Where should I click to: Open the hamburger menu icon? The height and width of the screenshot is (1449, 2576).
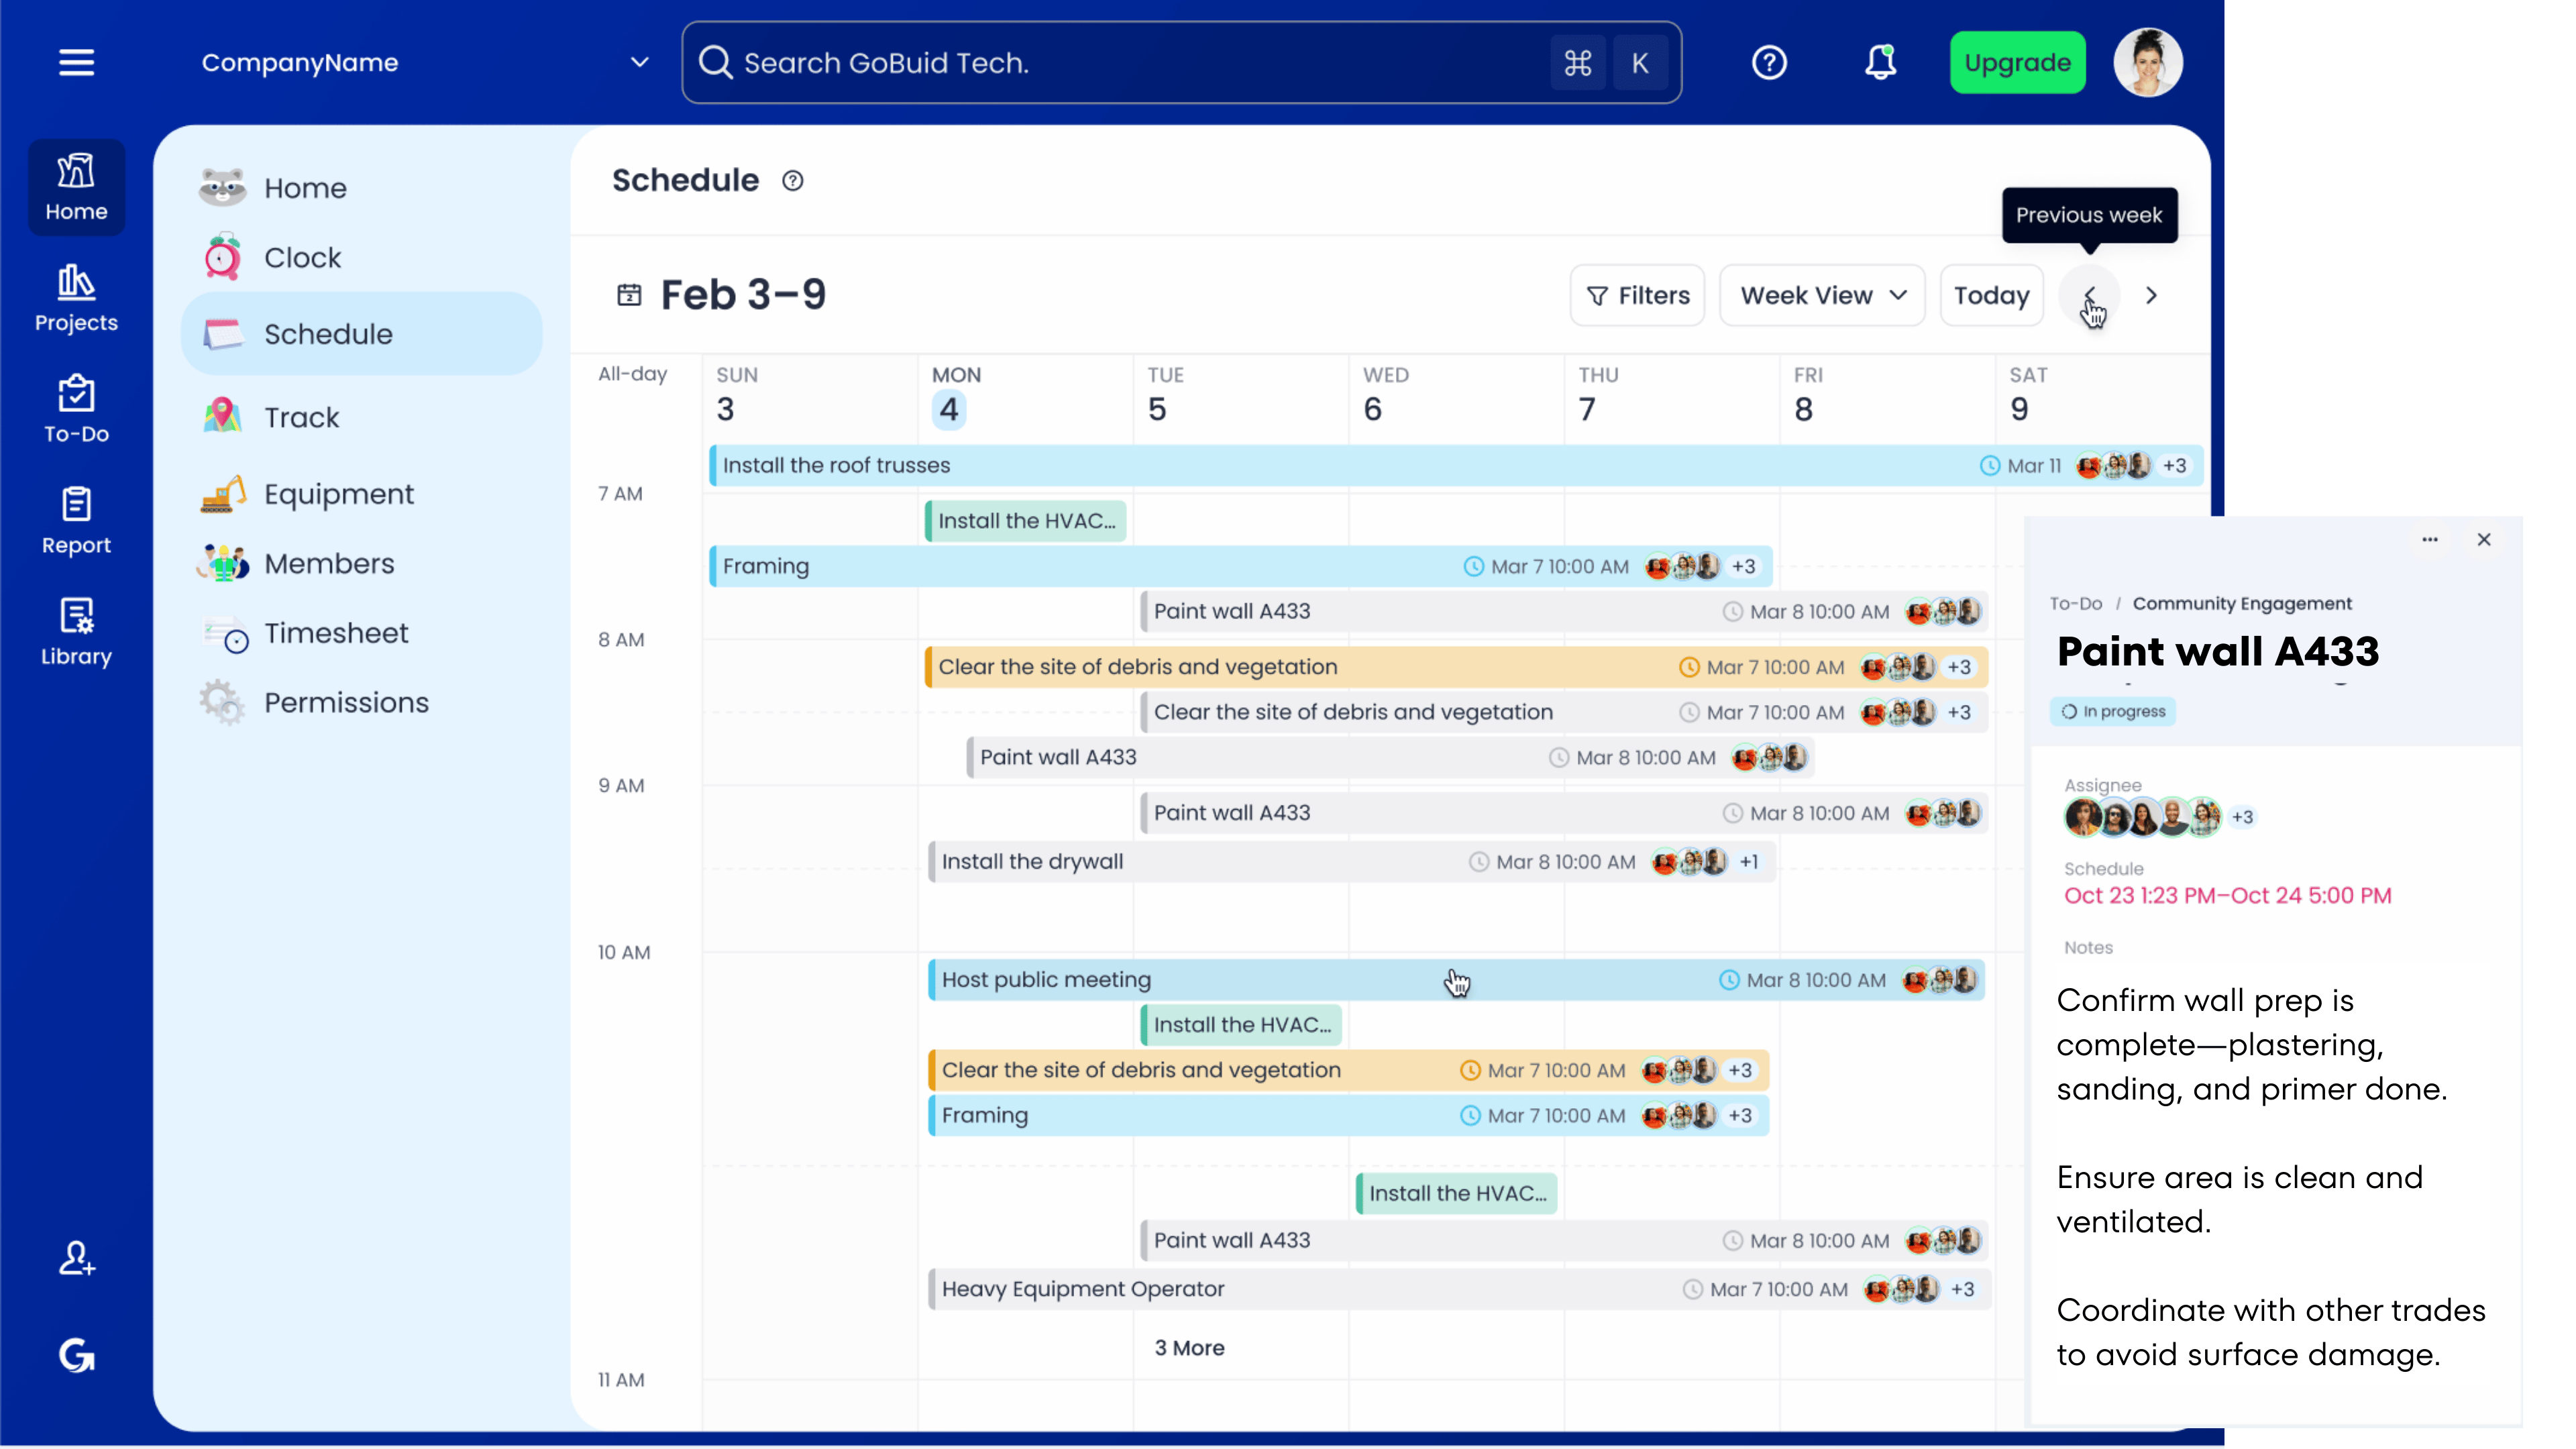click(76, 62)
